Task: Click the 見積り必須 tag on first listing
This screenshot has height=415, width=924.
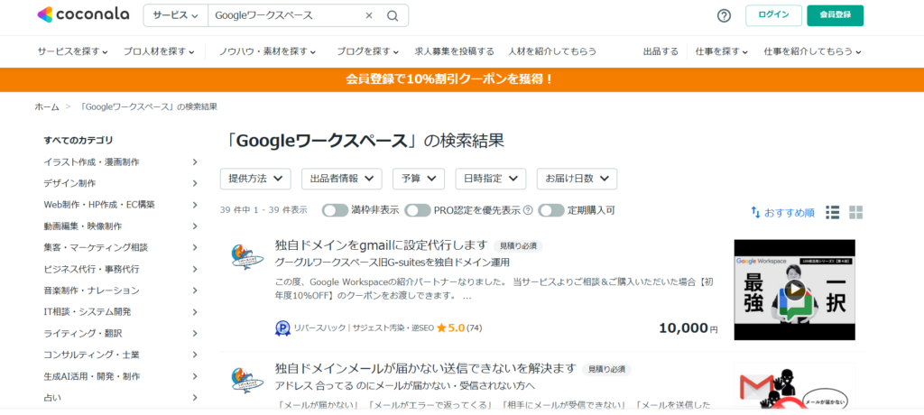Action: click(518, 245)
